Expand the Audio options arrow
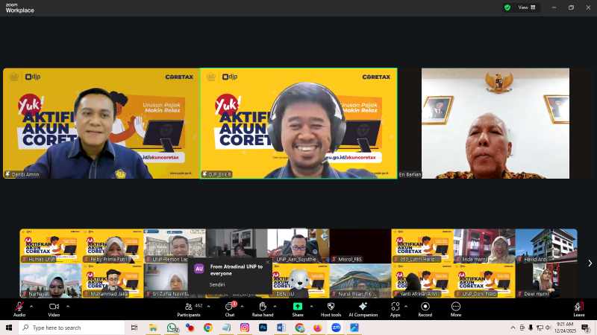Screen dimensions: 597x335 (x=33, y=306)
